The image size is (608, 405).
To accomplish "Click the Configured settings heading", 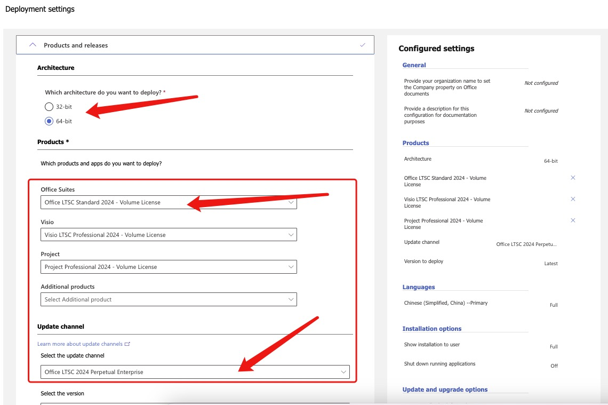I will 436,49.
